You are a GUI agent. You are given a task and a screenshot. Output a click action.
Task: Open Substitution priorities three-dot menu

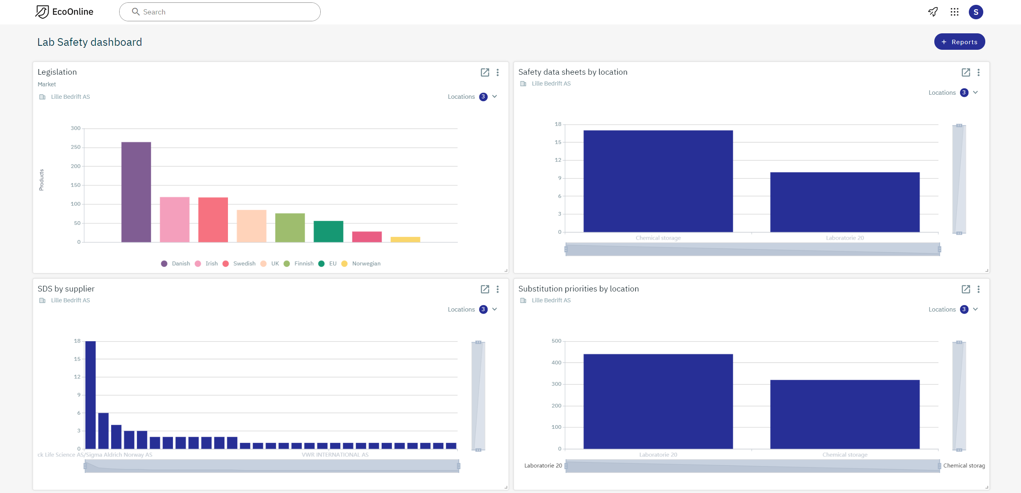point(978,289)
